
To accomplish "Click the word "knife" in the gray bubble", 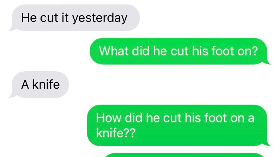I will (x=46, y=84).
